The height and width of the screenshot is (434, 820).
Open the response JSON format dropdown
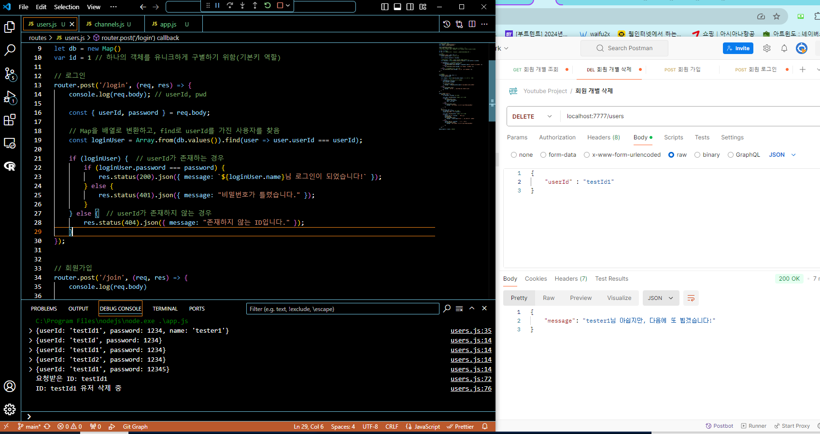[661, 298]
